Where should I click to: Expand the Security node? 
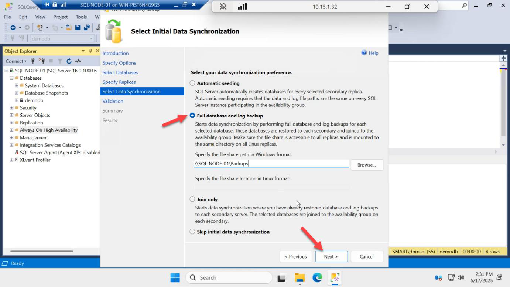tap(11, 108)
